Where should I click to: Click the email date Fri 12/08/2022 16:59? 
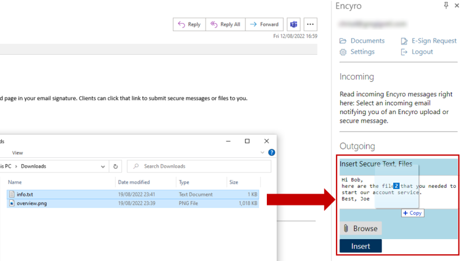click(295, 36)
